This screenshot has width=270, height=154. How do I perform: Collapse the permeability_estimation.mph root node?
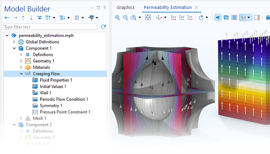click(x=7, y=35)
